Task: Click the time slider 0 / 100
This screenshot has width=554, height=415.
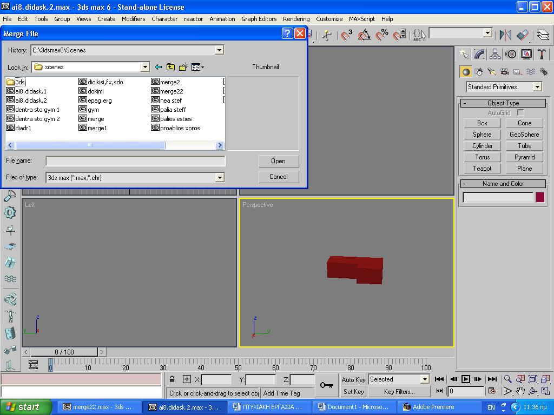Action: coord(64,352)
